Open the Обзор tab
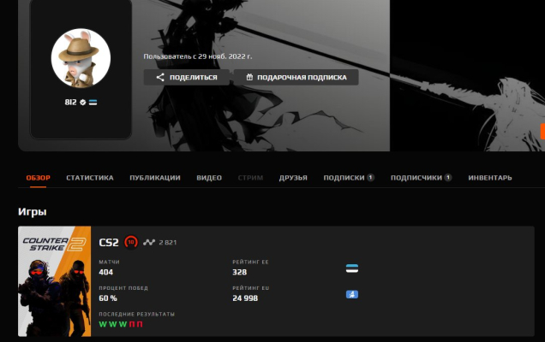Viewport: 545px width, 342px height. pos(38,178)
